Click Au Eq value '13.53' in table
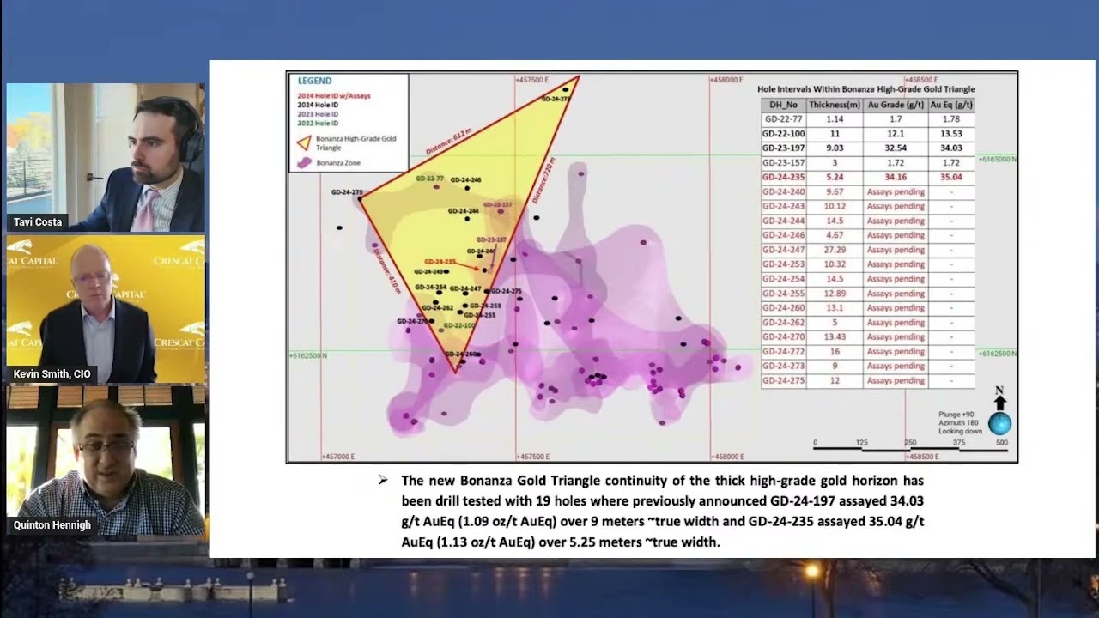1099x618 pixels. (951, 134)
